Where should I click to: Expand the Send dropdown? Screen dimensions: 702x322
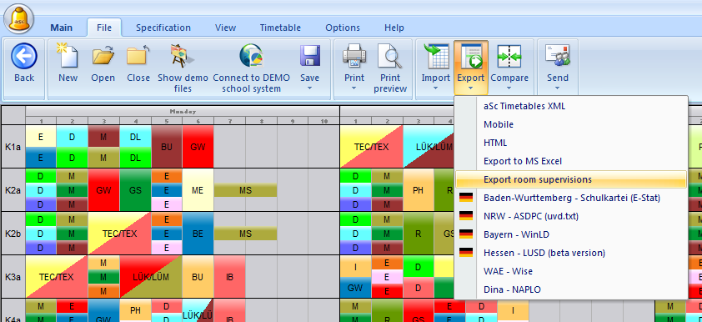[x=558, y=88]
